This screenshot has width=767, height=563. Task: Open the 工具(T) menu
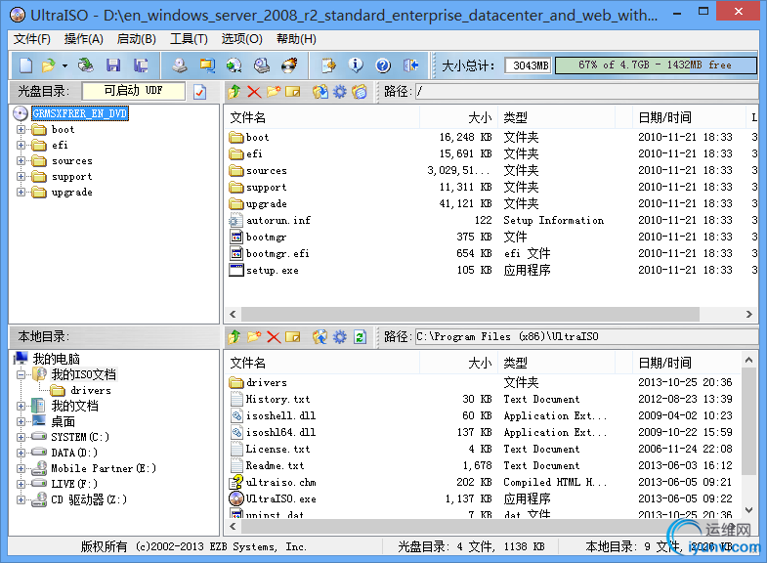[189, 39]
